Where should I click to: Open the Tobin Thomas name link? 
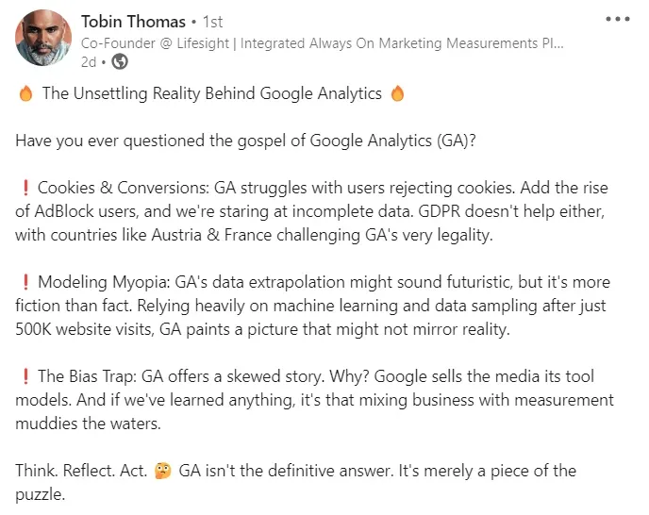point(133,22)
